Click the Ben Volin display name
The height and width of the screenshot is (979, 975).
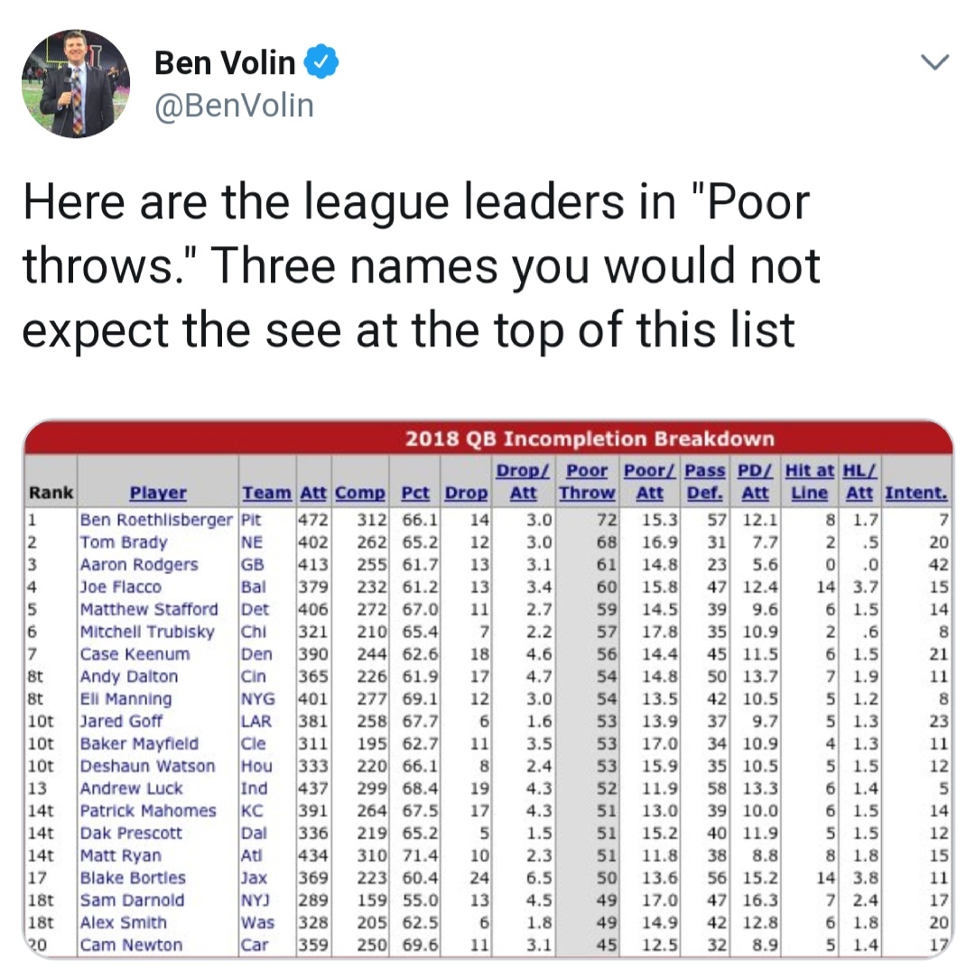(x=224, y=62)
